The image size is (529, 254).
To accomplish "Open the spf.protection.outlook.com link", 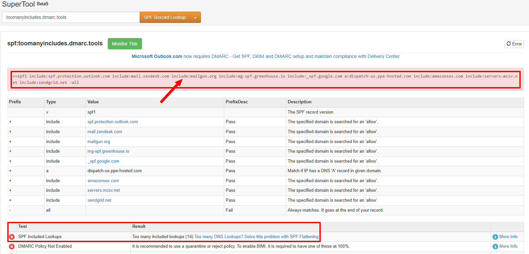I will (113, 122).
